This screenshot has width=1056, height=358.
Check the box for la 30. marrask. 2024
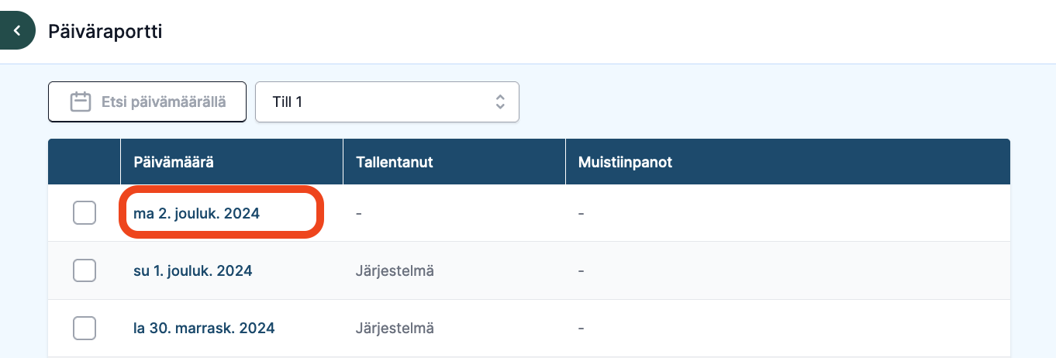coord(85,329)
